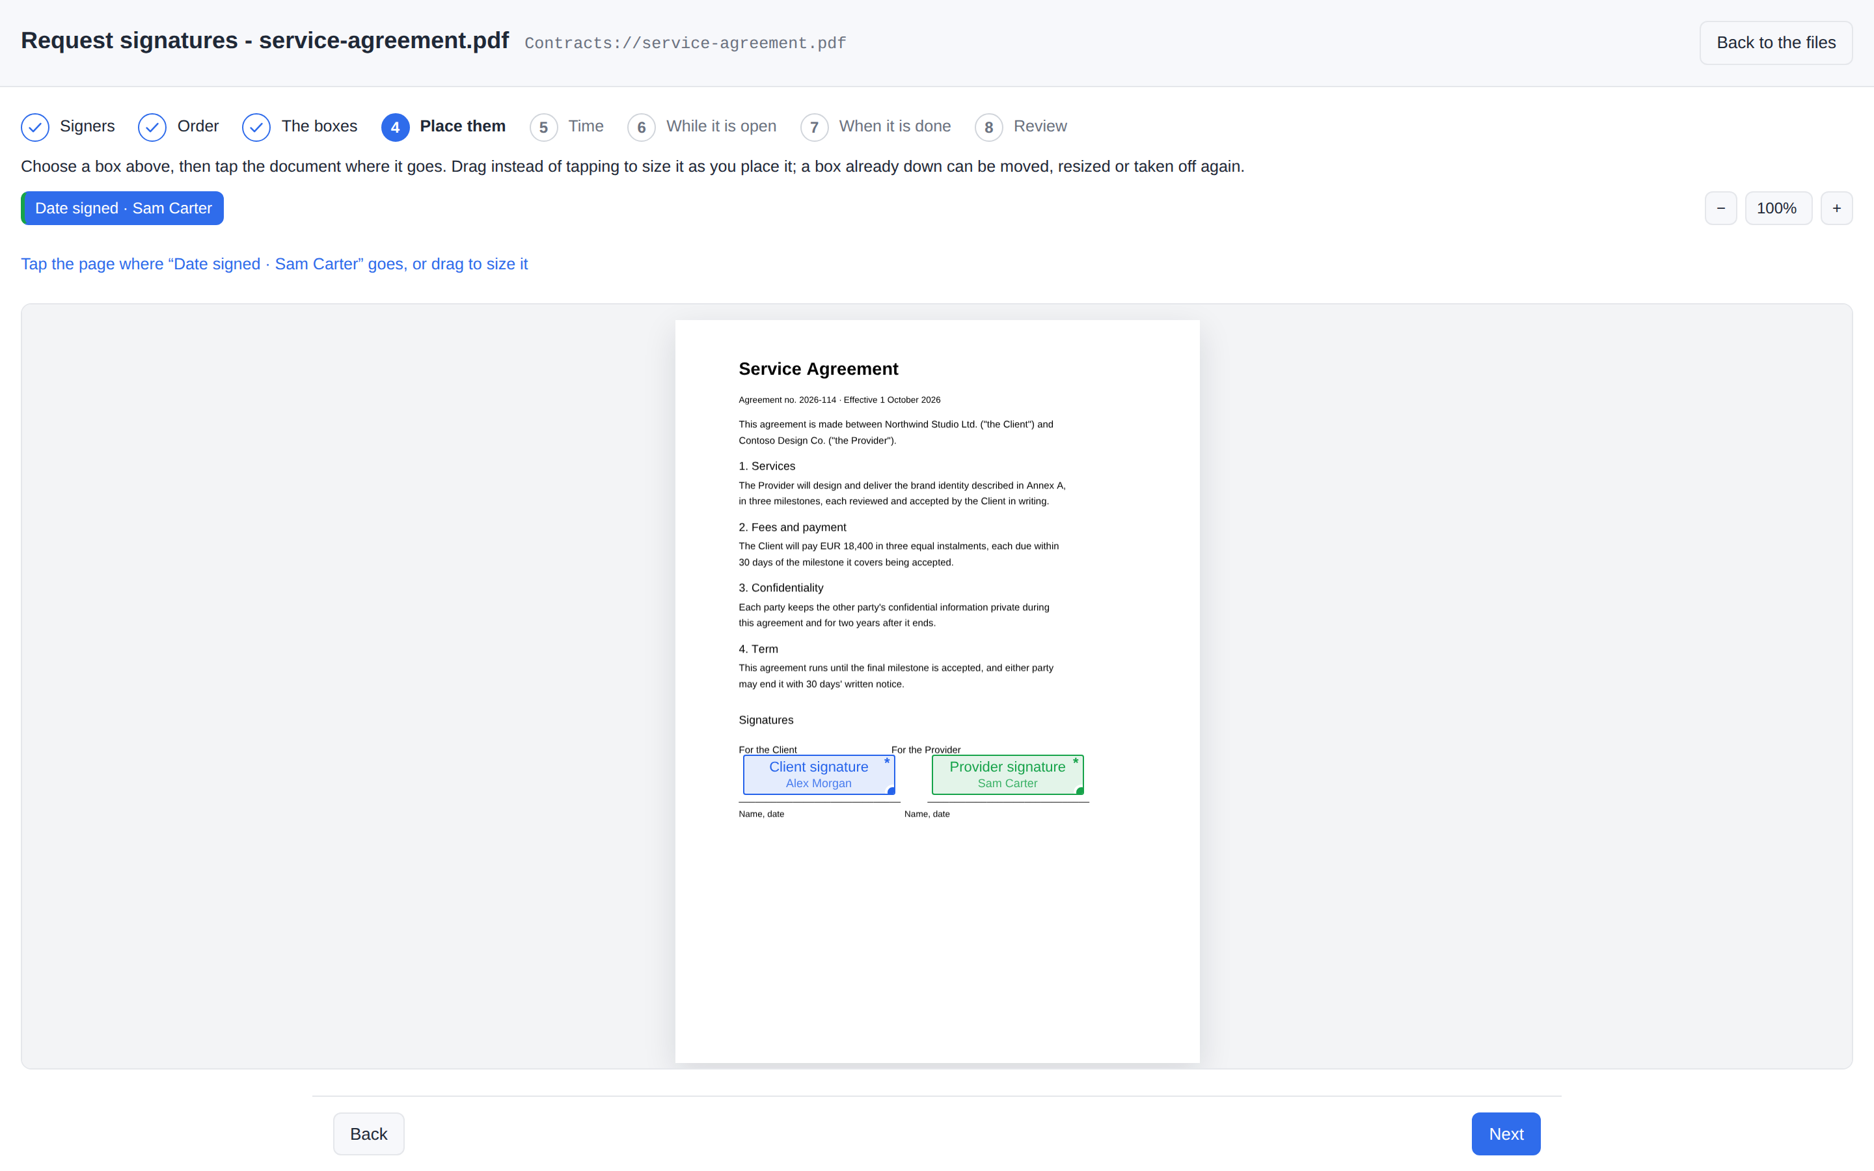1874x1171 pixels.
Task: Click the Service Agreement heading in the document
Action: pos(818,369)
